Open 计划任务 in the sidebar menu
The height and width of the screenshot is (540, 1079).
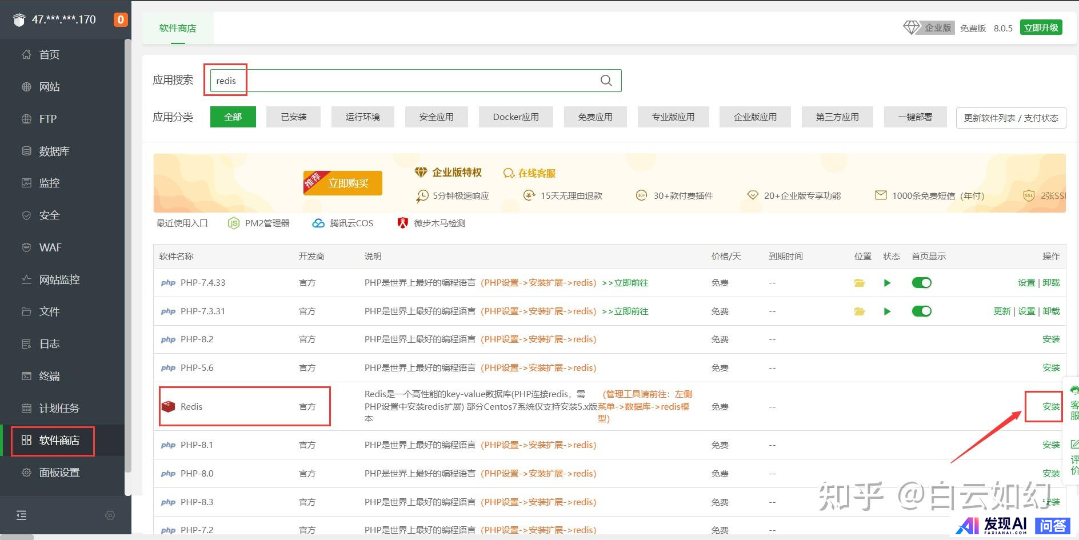point(59,409)
